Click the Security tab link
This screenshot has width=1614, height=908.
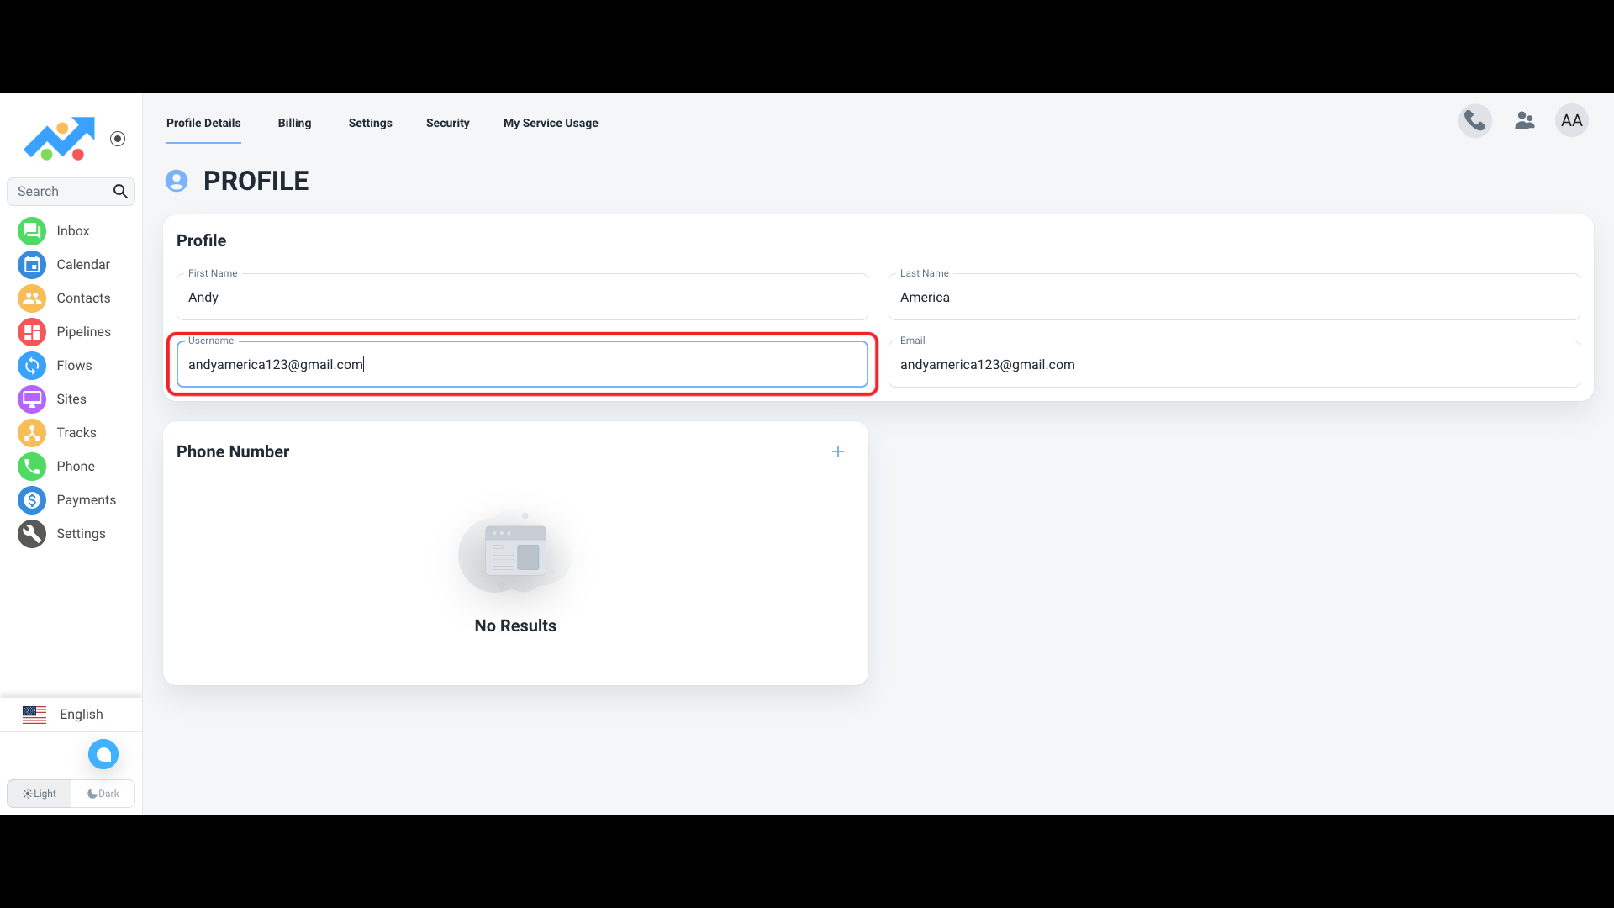pos(447,123)
